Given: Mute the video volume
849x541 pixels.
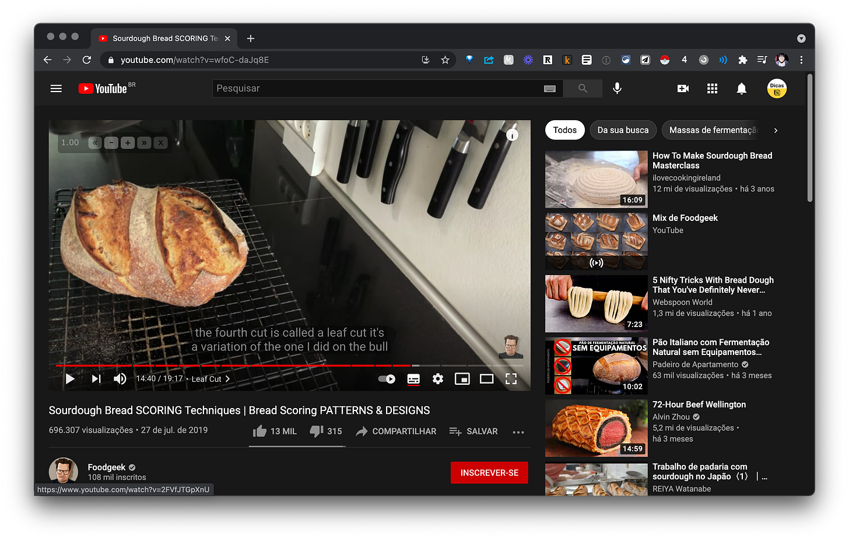Looking at the screenshot, I should [x=120, y=379].
